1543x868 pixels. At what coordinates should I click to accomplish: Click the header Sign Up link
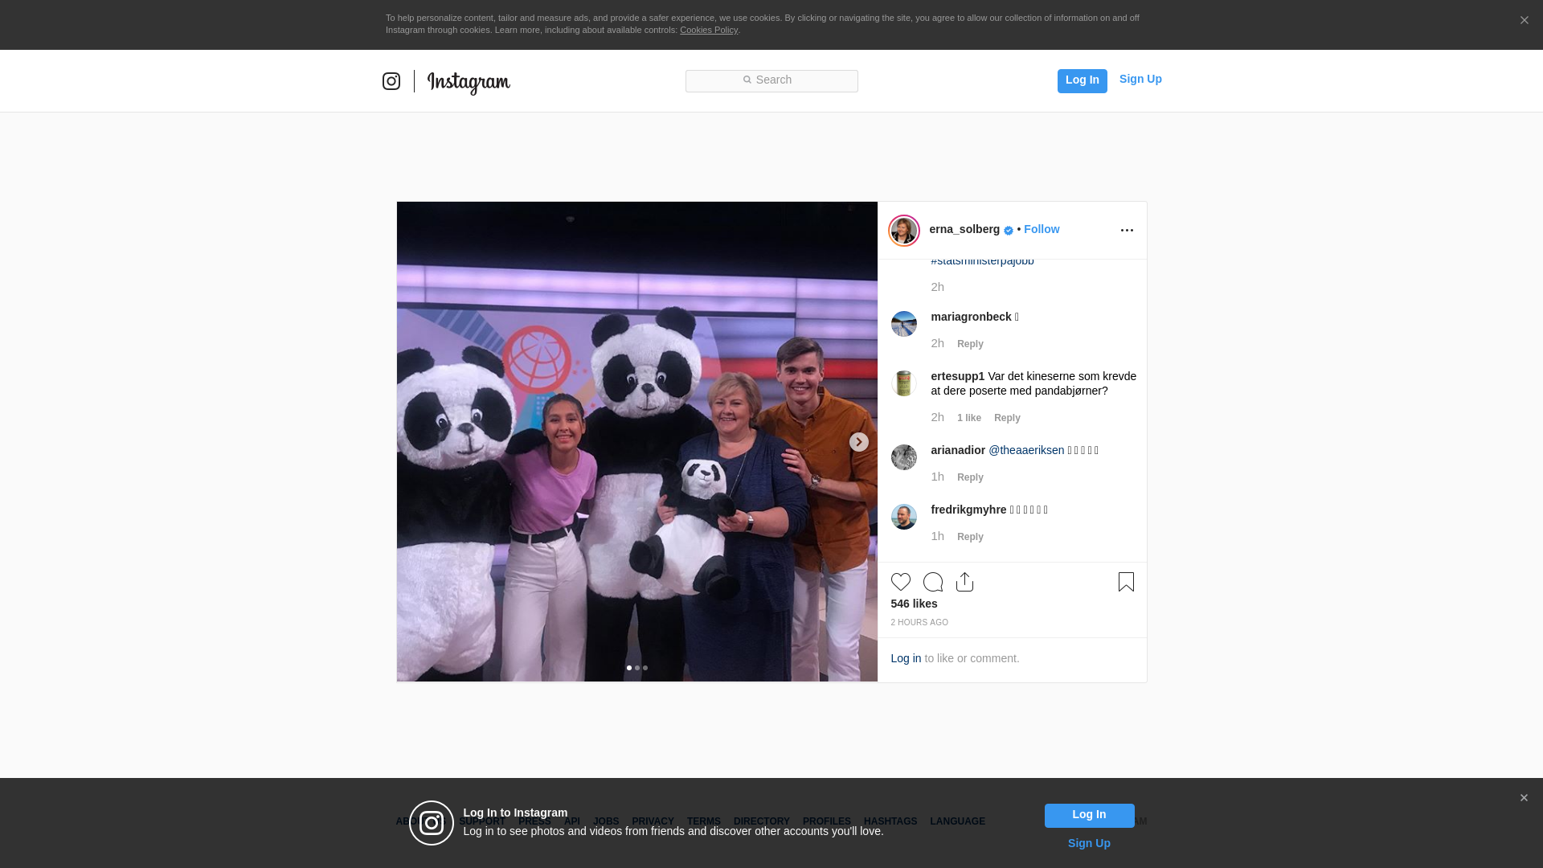pyautogui.click(x=1140, y=79)
